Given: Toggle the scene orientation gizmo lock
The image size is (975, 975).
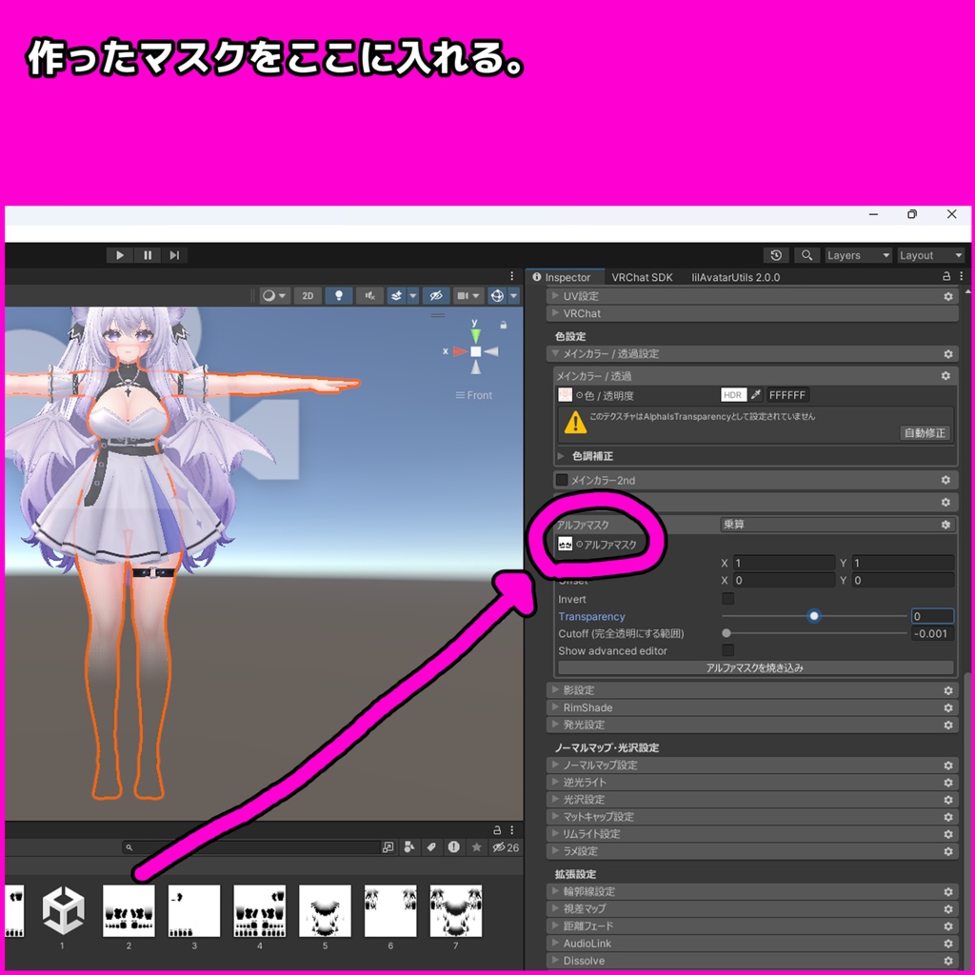Looking at the screenshot, I should pos(503,325).
